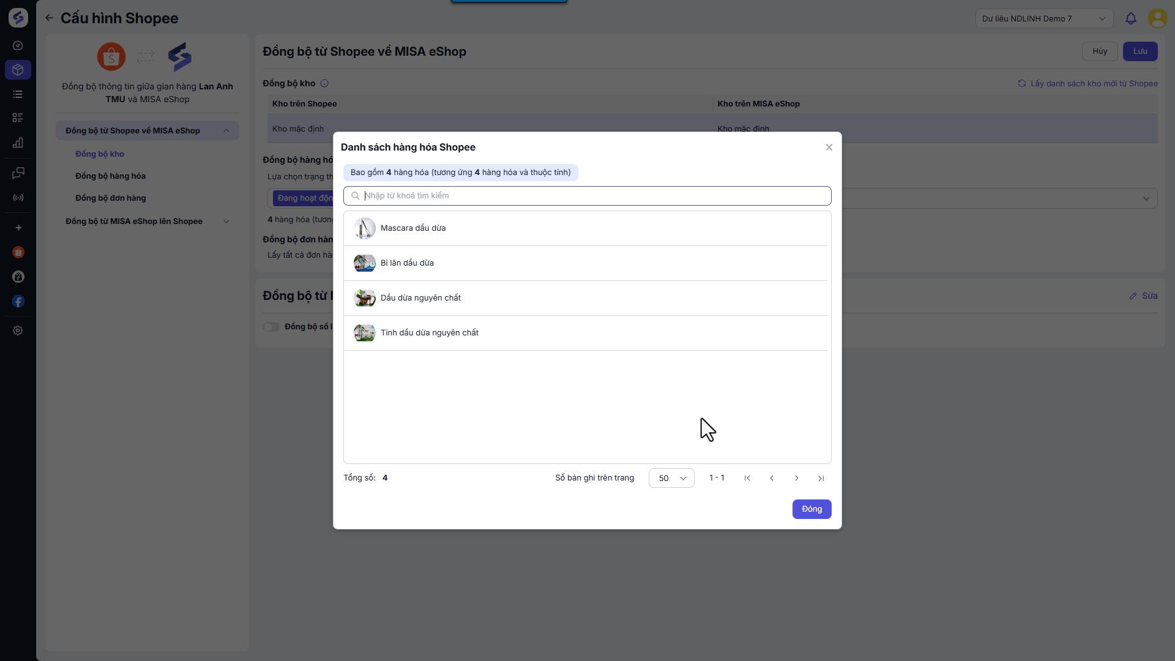Screen dimensions: 1175x661
Task: Click the plus icon in left sidebar
Action: pos(18,228)
